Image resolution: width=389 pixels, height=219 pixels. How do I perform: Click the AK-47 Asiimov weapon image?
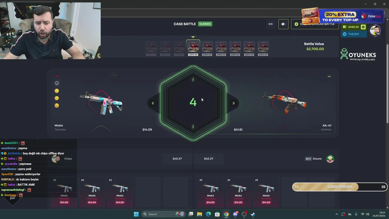coord(284,103)
